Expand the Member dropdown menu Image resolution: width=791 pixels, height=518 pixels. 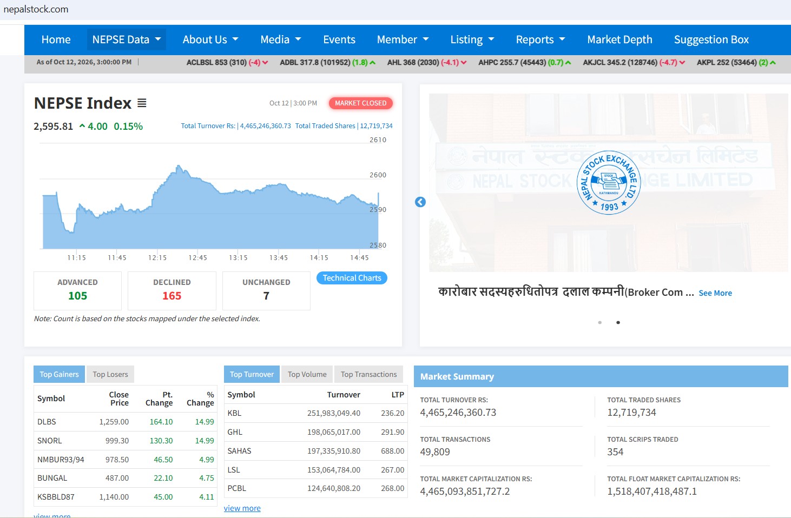(403, 39)
